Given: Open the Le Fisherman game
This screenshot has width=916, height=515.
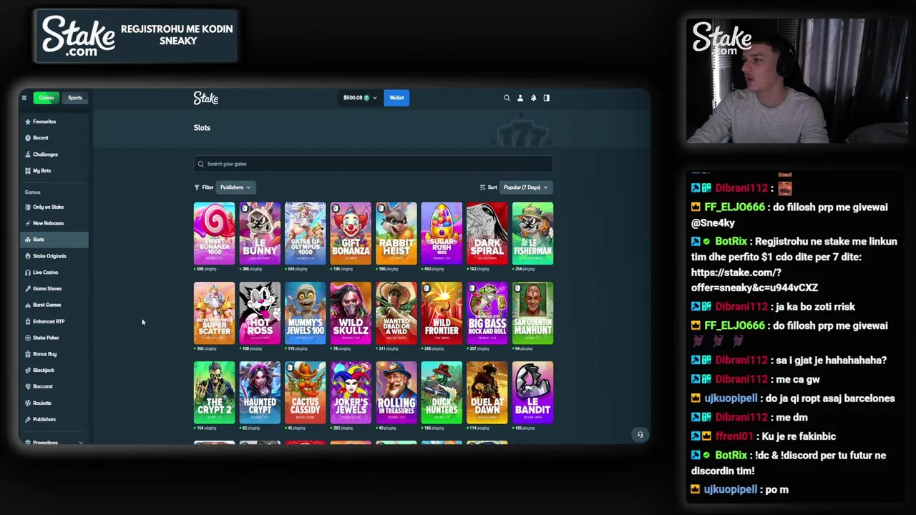Looking at the screenshot, I should coord(532,234).
